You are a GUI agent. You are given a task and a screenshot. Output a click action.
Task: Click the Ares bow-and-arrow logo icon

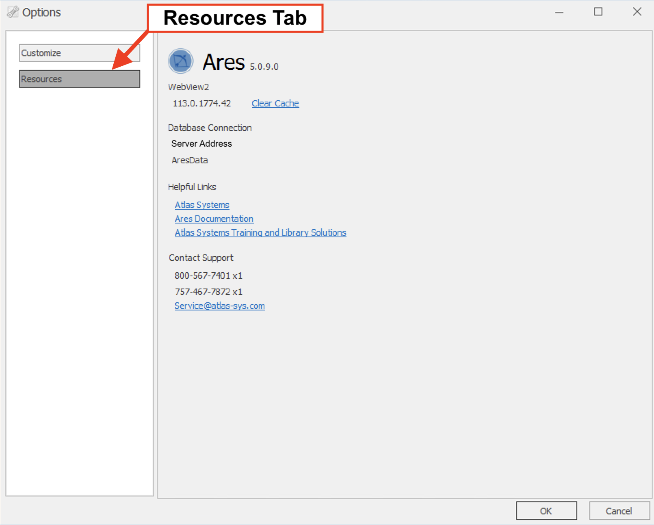click(180, 61)
